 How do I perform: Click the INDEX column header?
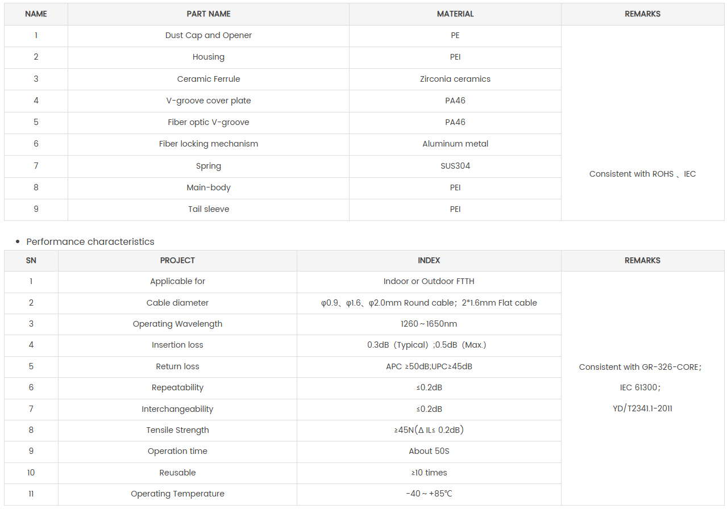click(x=429, y=260)
